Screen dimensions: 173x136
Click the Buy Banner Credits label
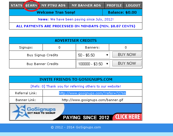click(x=43, y=64)
